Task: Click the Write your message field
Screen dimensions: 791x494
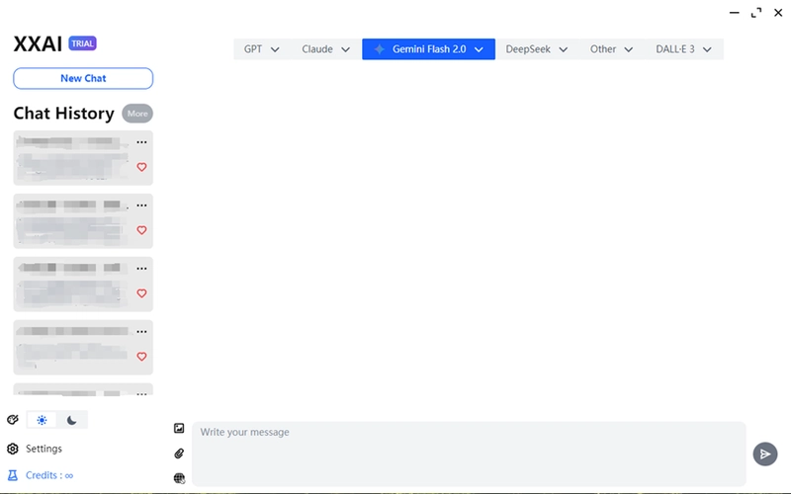Action: pos(469,453)
